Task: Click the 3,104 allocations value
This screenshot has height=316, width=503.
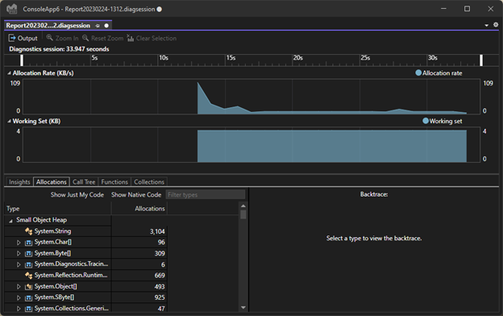Action: coord(157,231)
